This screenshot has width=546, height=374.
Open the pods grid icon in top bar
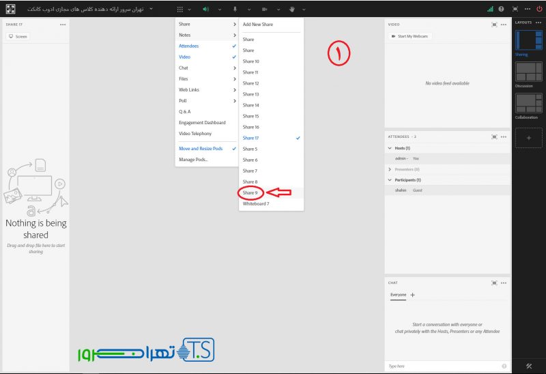click(179, 10)
